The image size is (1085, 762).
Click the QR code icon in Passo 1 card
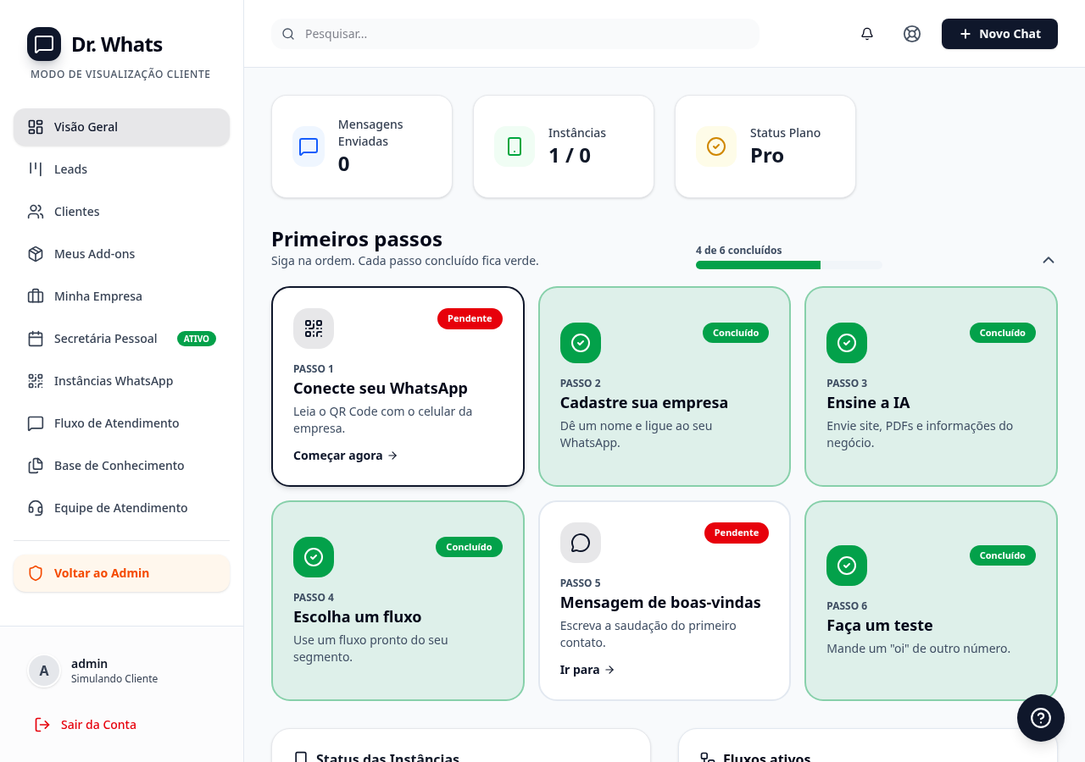314,329
